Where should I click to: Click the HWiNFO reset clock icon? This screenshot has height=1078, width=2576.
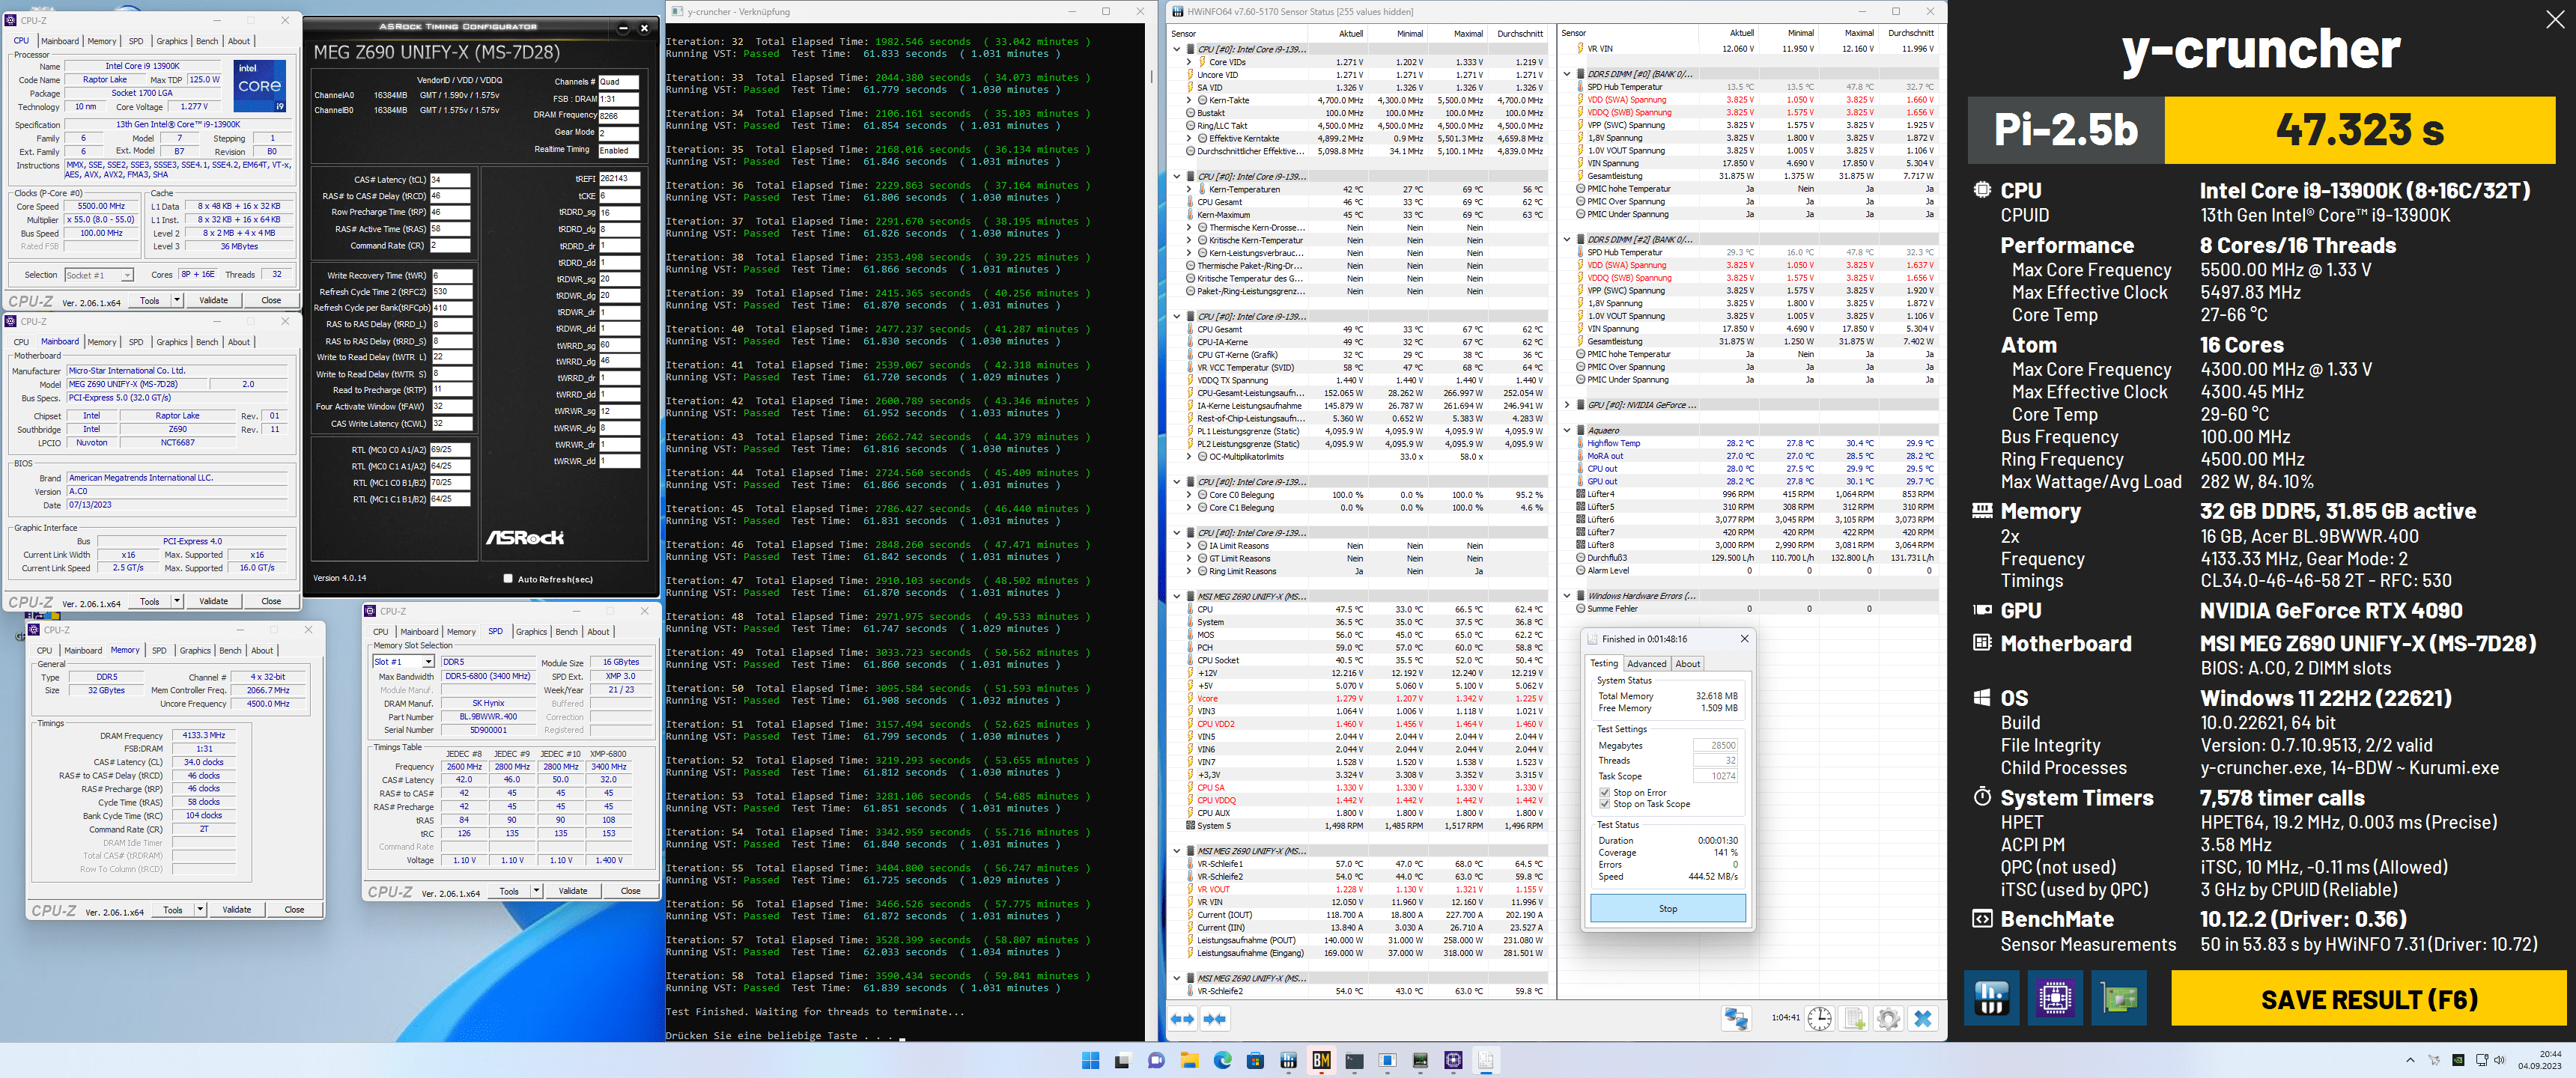pos(1819,1019)
